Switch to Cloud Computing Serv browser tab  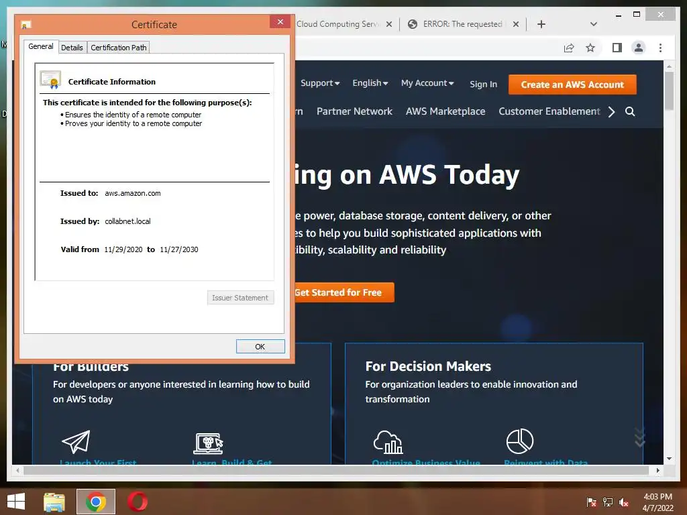(337, 24)
